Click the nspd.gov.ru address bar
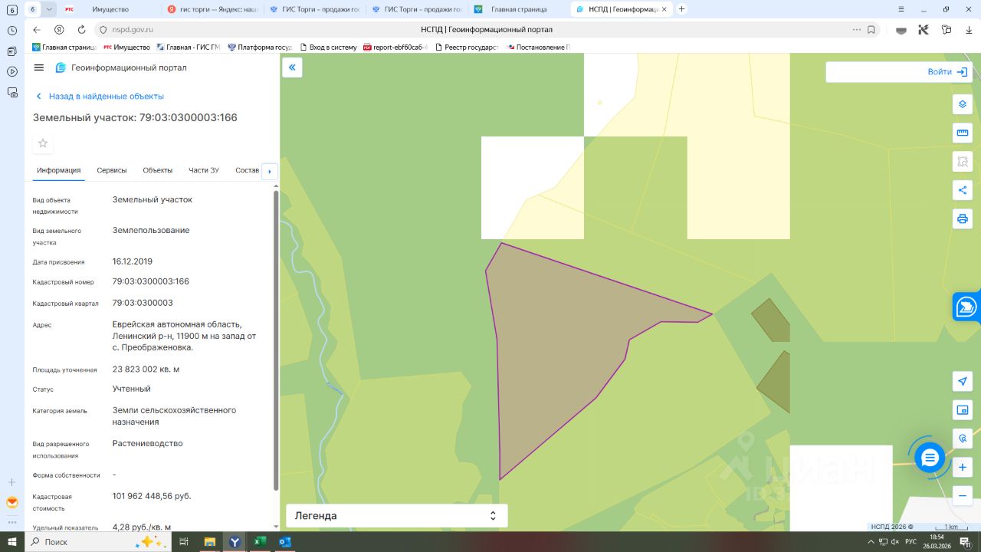981x552 pixels. point(486,30)
